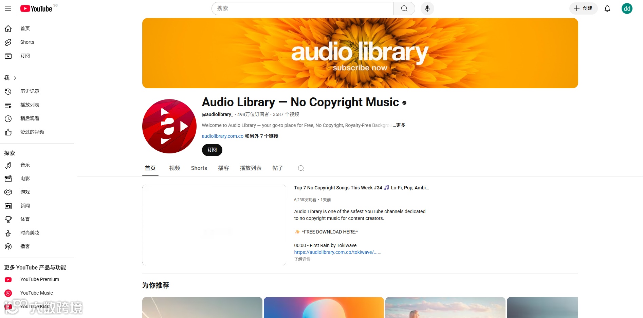Play the featured video thumbnail
The image size is (643, 318).
pos(214,225)
